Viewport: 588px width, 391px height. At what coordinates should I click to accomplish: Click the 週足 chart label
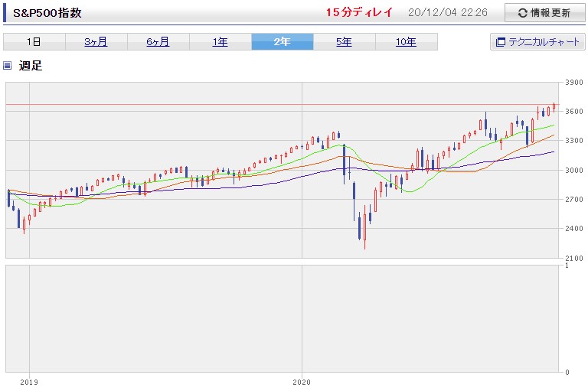coord(31,66)
